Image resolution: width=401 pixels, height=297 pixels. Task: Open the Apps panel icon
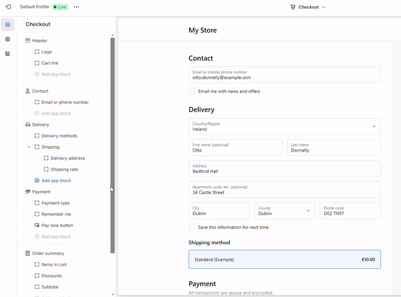(x=7, y=53)
